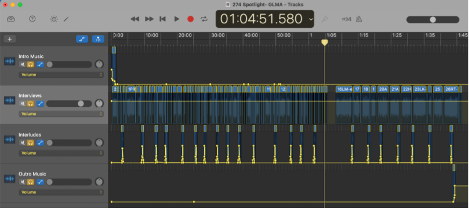The width and height of the screenshot is (469, 209).
Task: Select the 1PR audio region
Action: 131,105
